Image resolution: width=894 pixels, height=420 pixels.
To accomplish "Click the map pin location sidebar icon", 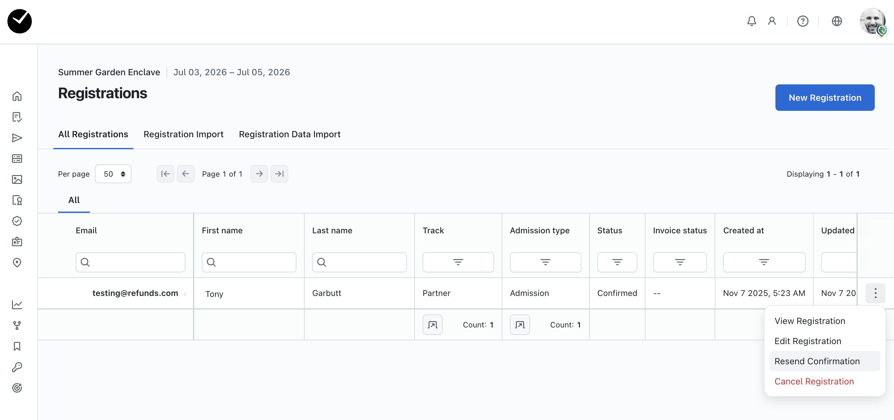I will point(17,262).
